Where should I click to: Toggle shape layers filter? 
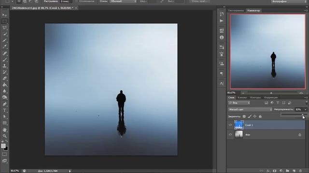click(x=284, y=103)
